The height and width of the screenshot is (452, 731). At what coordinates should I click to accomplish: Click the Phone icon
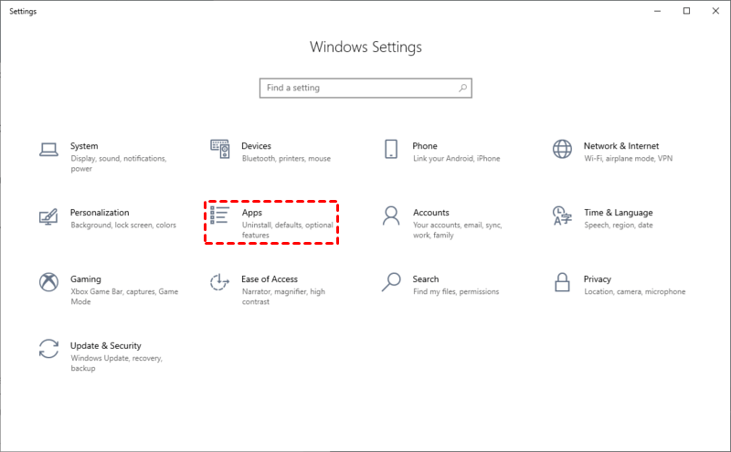pos(391,149)
